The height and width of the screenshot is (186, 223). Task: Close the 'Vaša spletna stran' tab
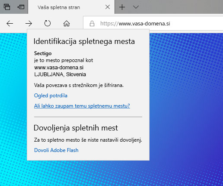[x=108, y=7]
